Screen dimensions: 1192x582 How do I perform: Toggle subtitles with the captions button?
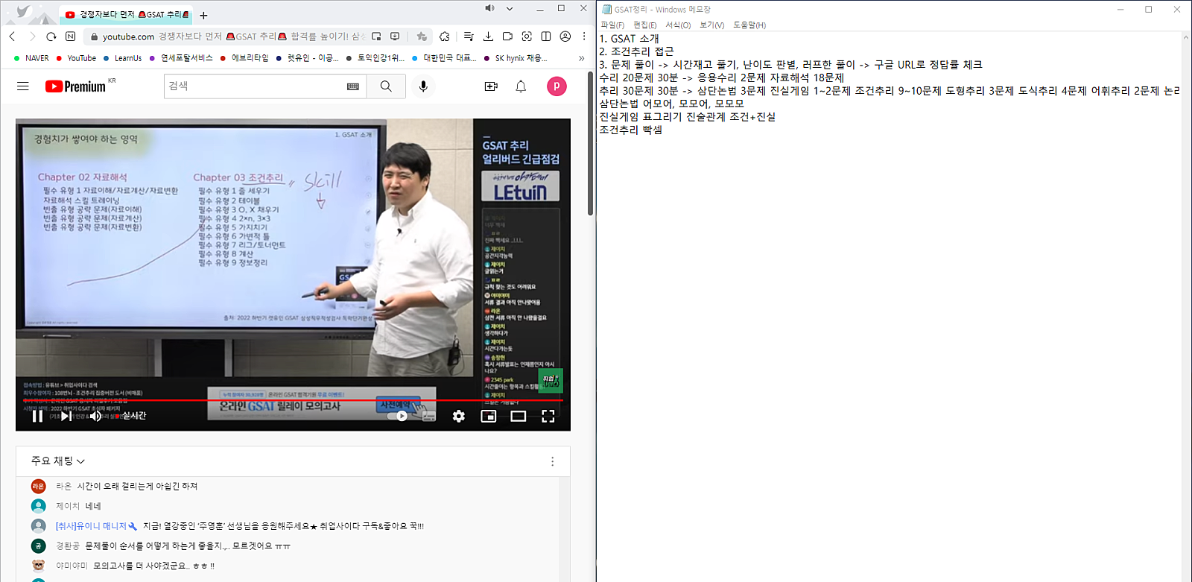pos(429,416)
